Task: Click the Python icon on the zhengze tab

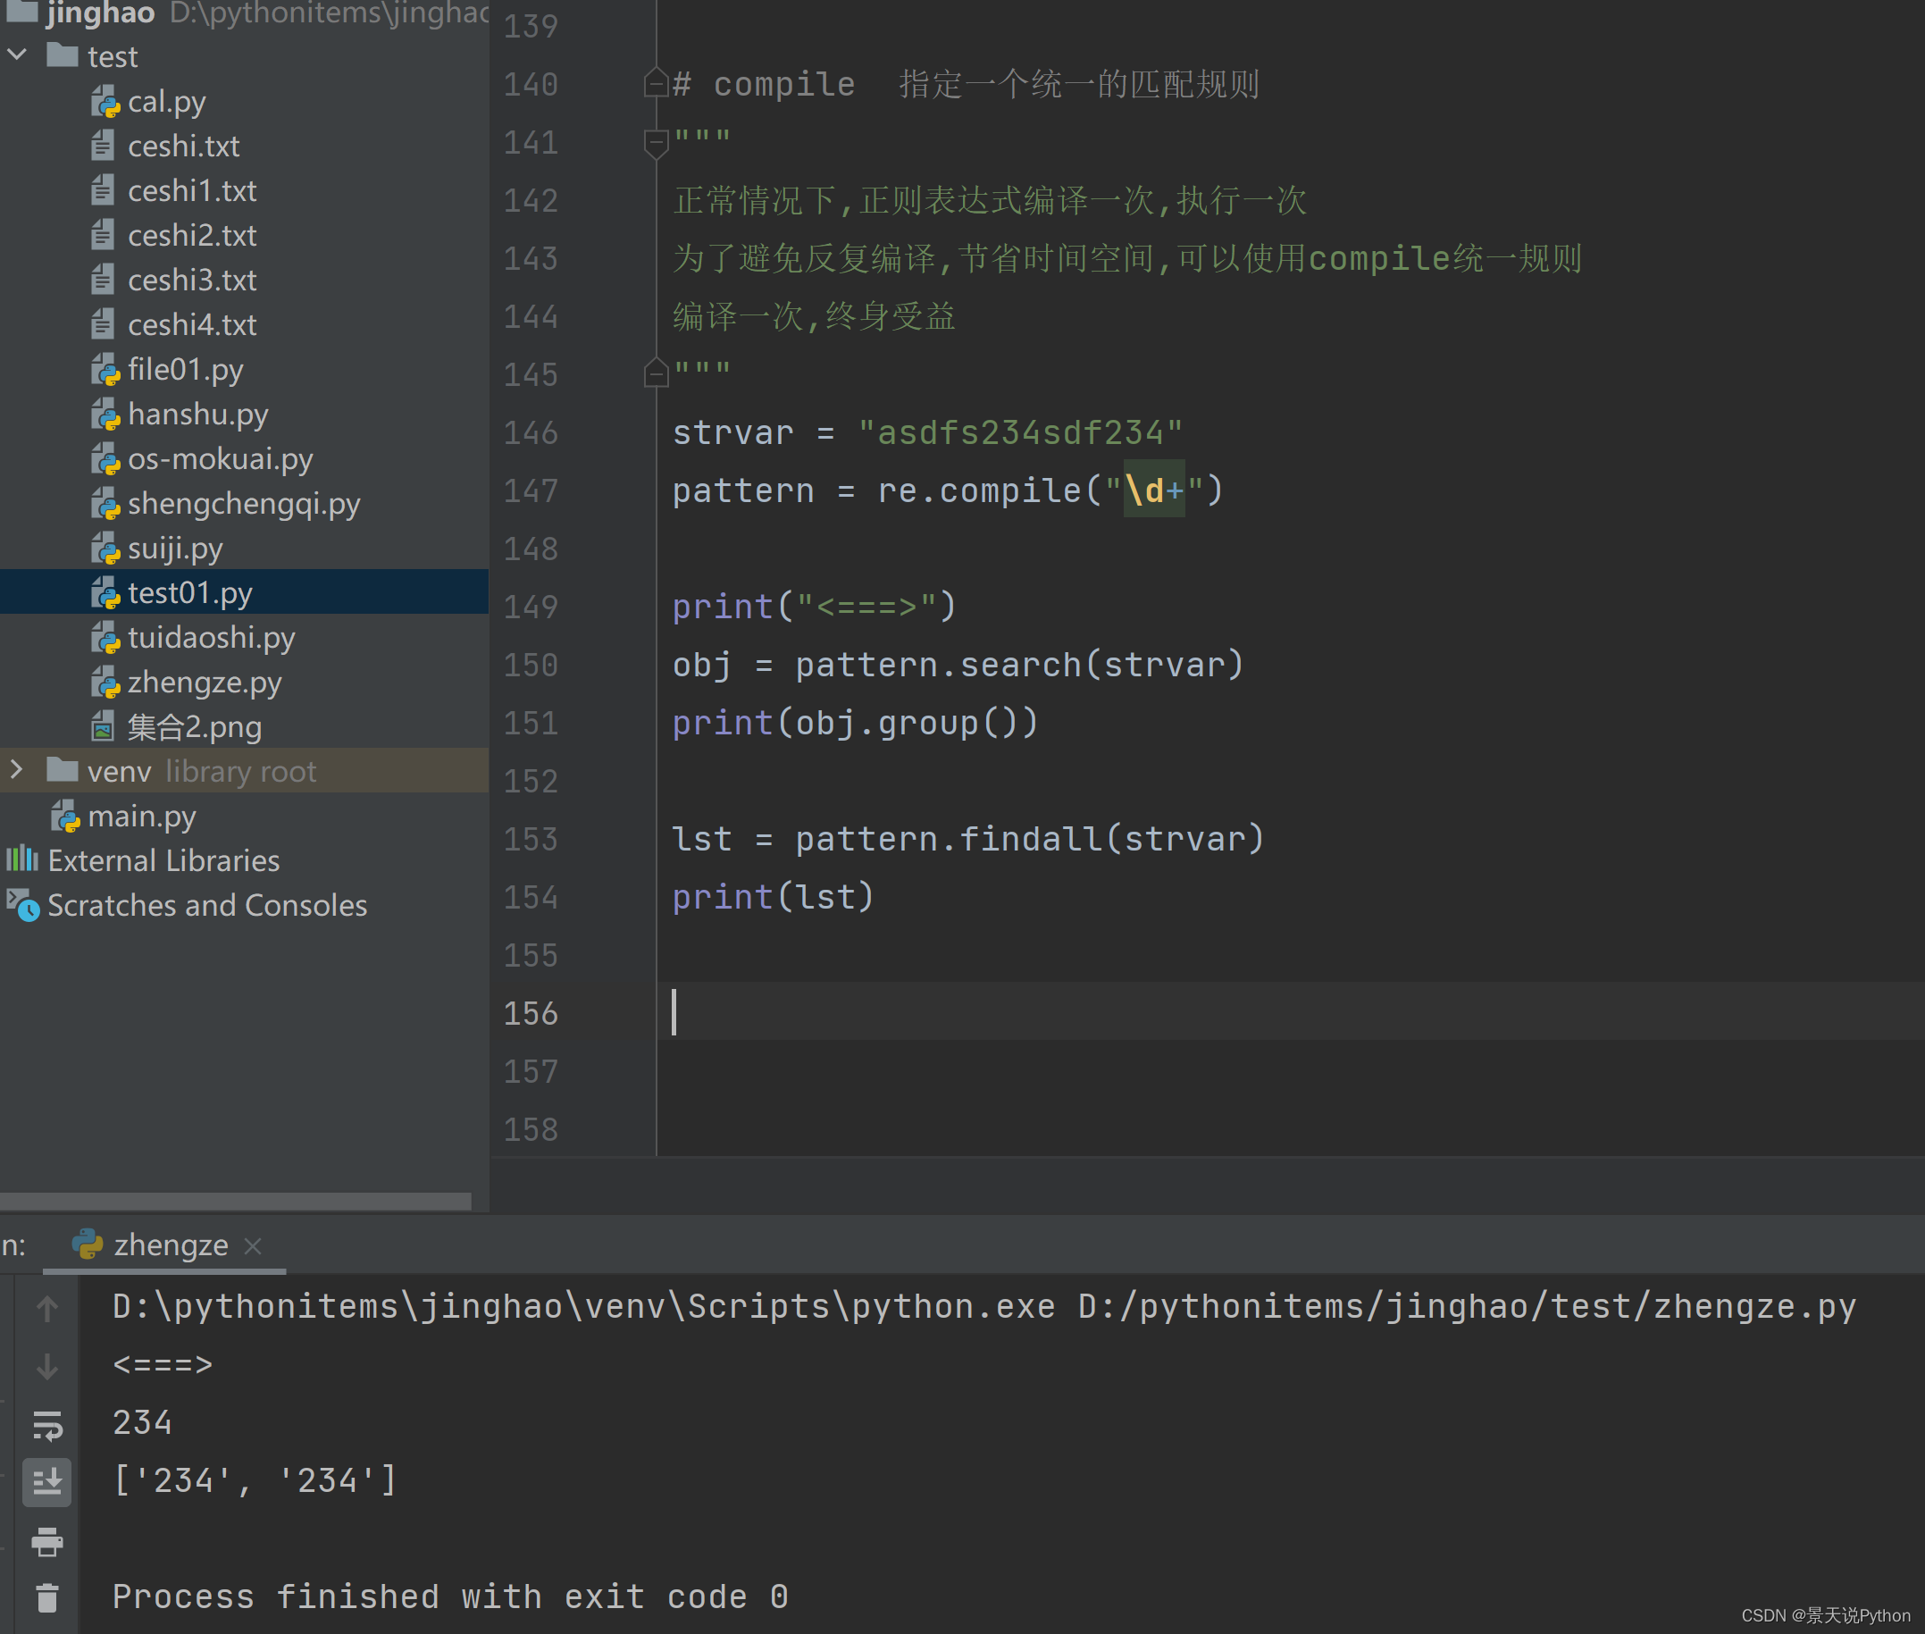Action: tap(87, 1244)
